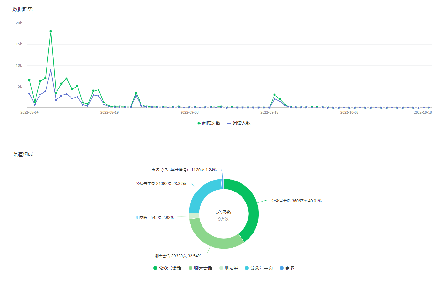Click the 2022-08-19 axis date
Viewport: 445px width, 290px height.
(x=109, y=112)
